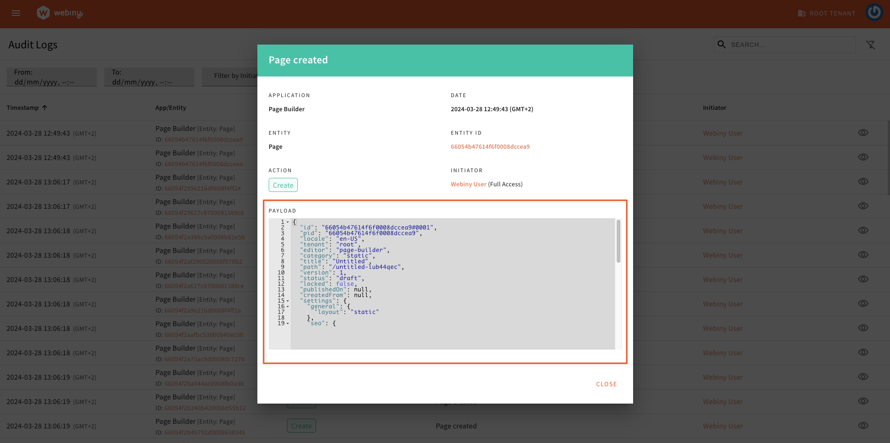890x443 pixels.
Task: Open the user profile avatar menu
Action: [x=874, y=13]
